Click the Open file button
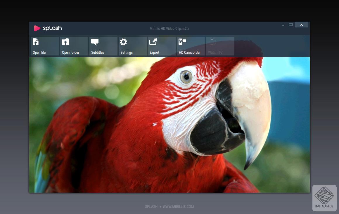 click(x=45, y=46)
